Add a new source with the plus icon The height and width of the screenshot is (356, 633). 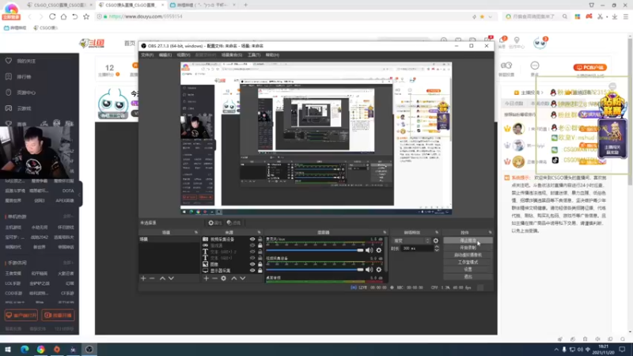[x=207, y=278]
